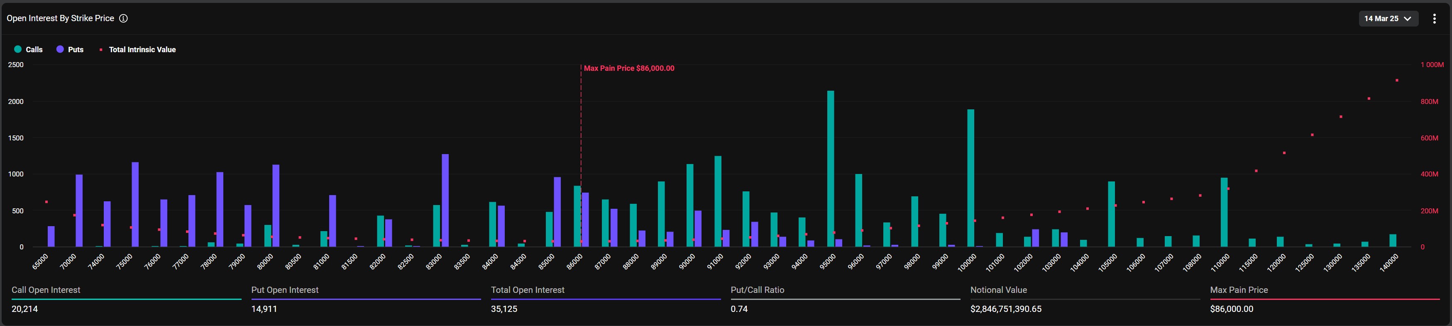Click the 1 000M right axis label
The image size is (1452, 326).
coord(1432,65)
